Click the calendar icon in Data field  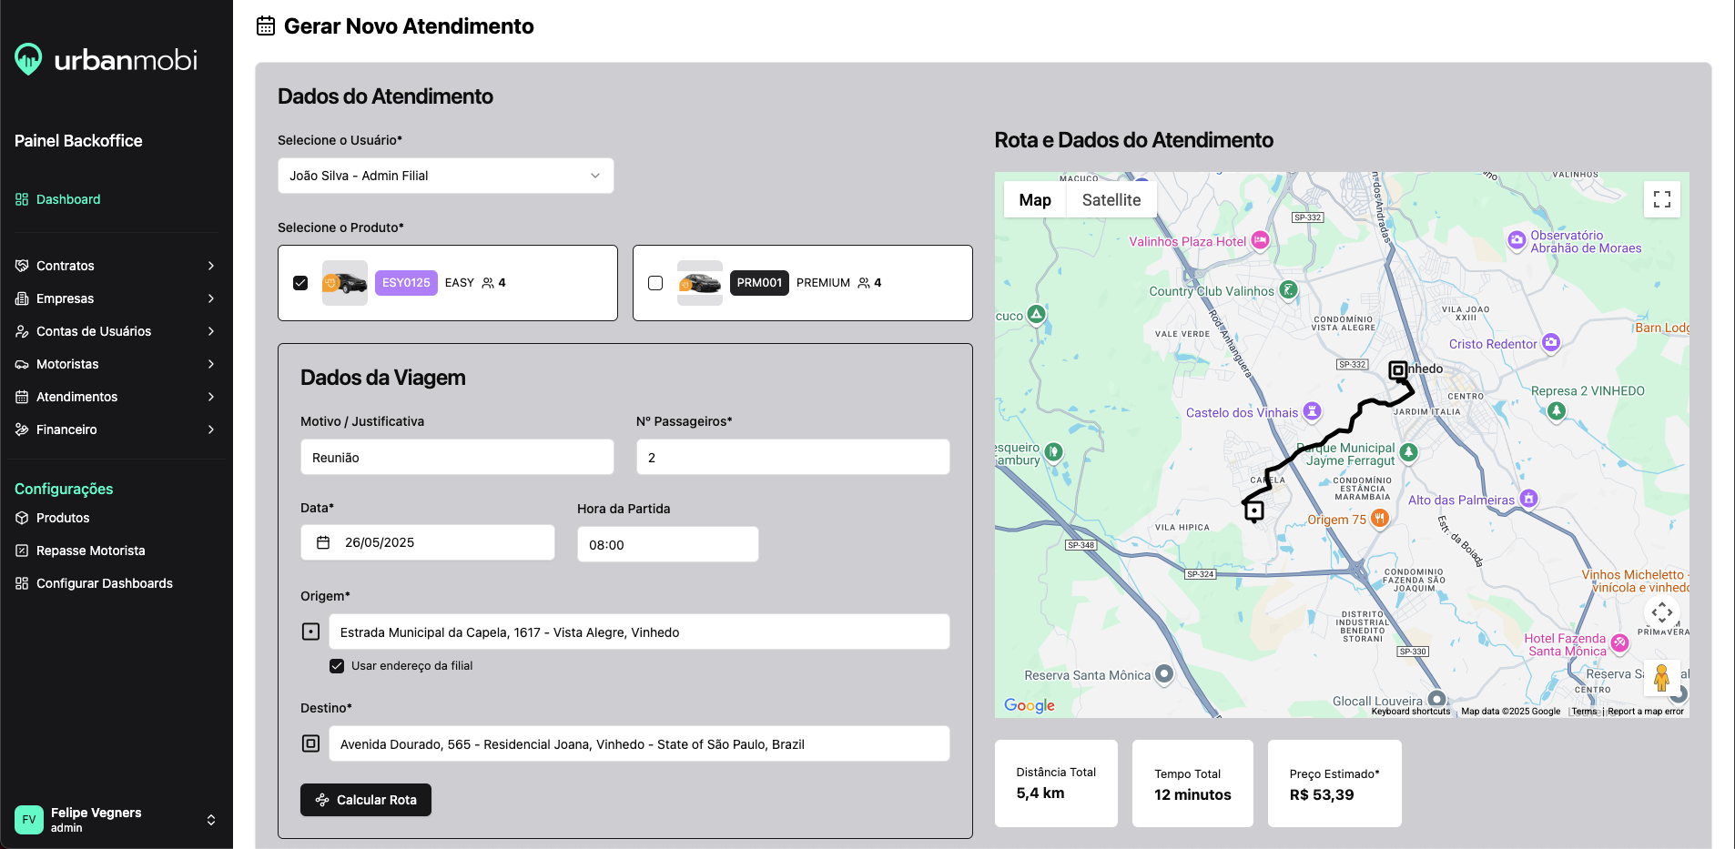(x=323, y=542)
